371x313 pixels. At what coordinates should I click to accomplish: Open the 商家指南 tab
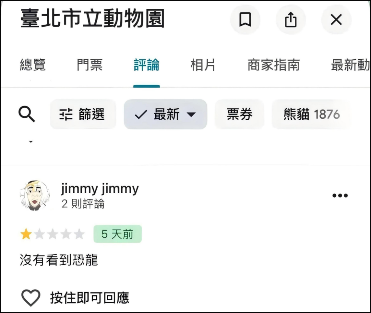273,65
